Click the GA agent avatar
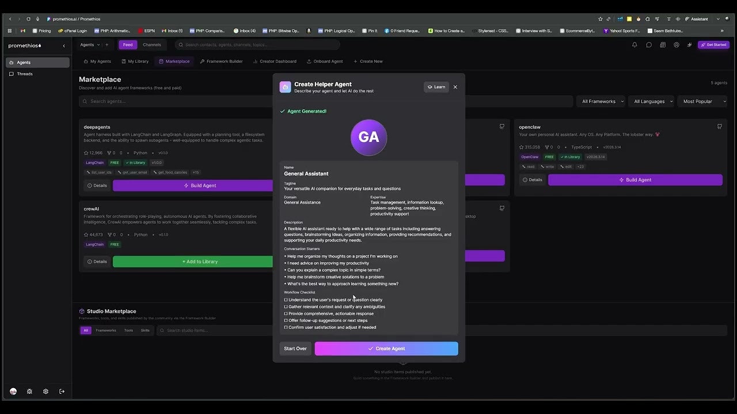 click(368, 137)
